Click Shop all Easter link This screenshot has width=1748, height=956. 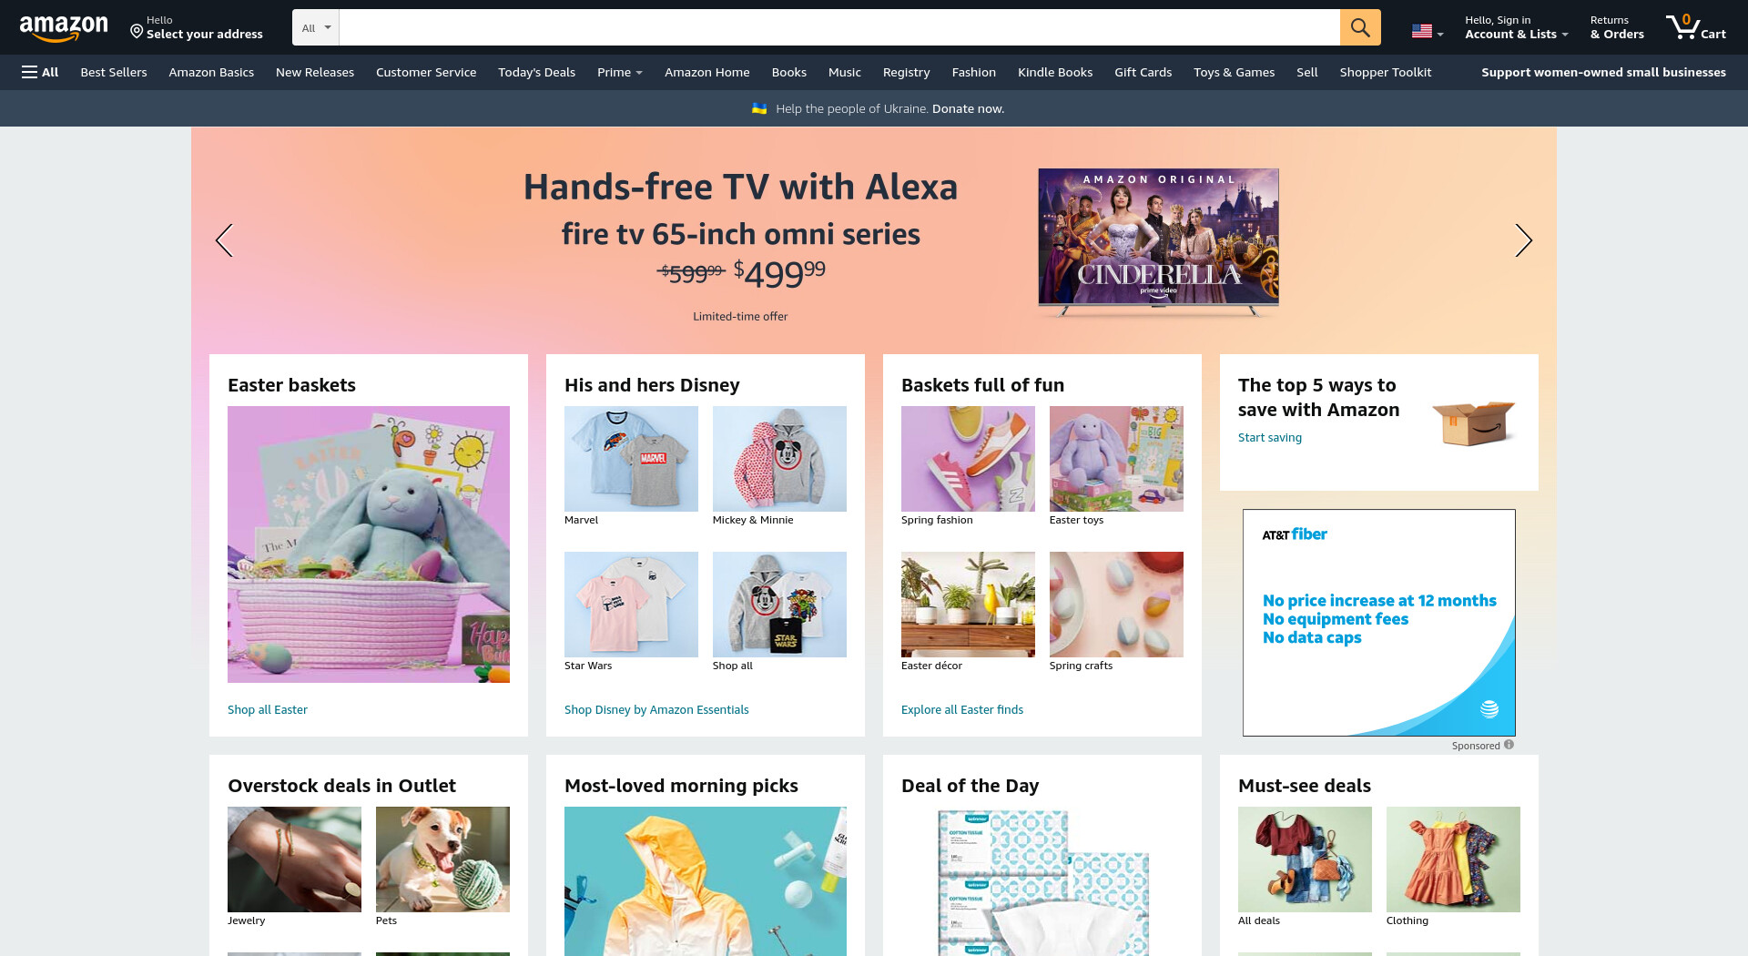268,709
